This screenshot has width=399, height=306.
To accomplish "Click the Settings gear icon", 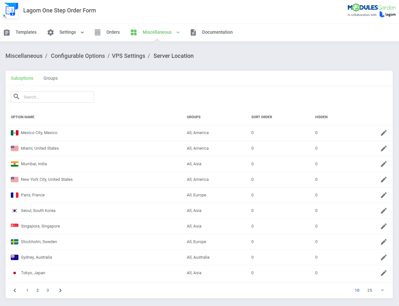I will coord(50,32).
